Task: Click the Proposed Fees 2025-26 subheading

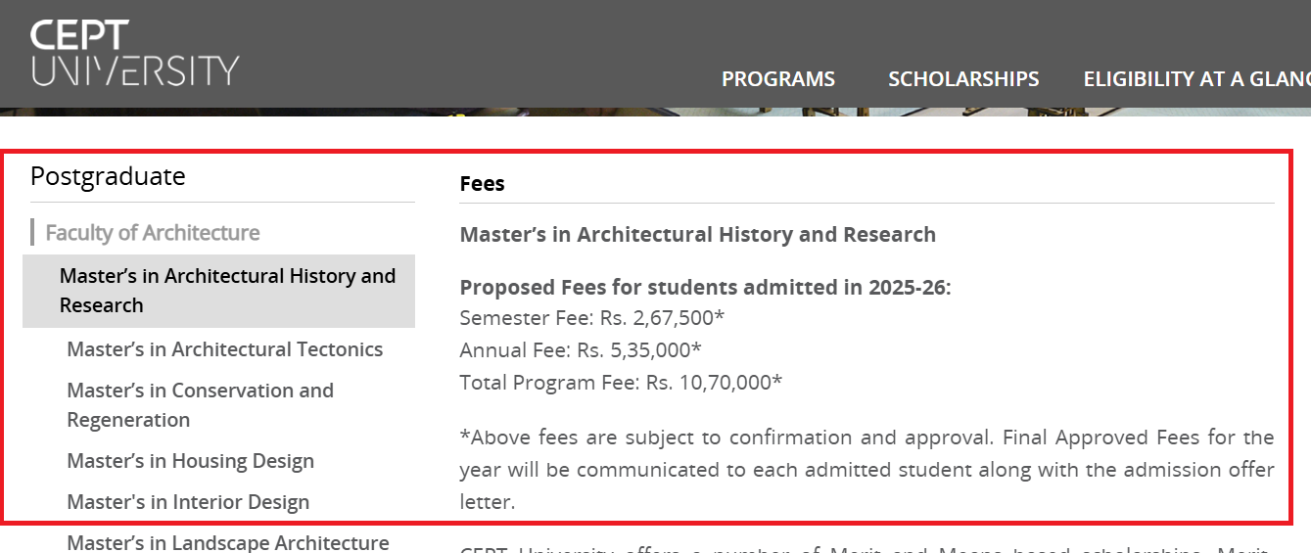Action: [x=705, y=288]
